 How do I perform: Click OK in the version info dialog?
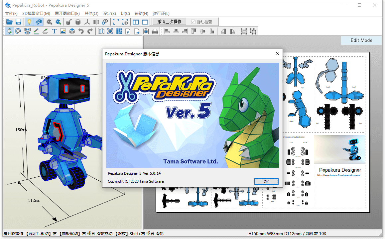(x=266, y=181)
